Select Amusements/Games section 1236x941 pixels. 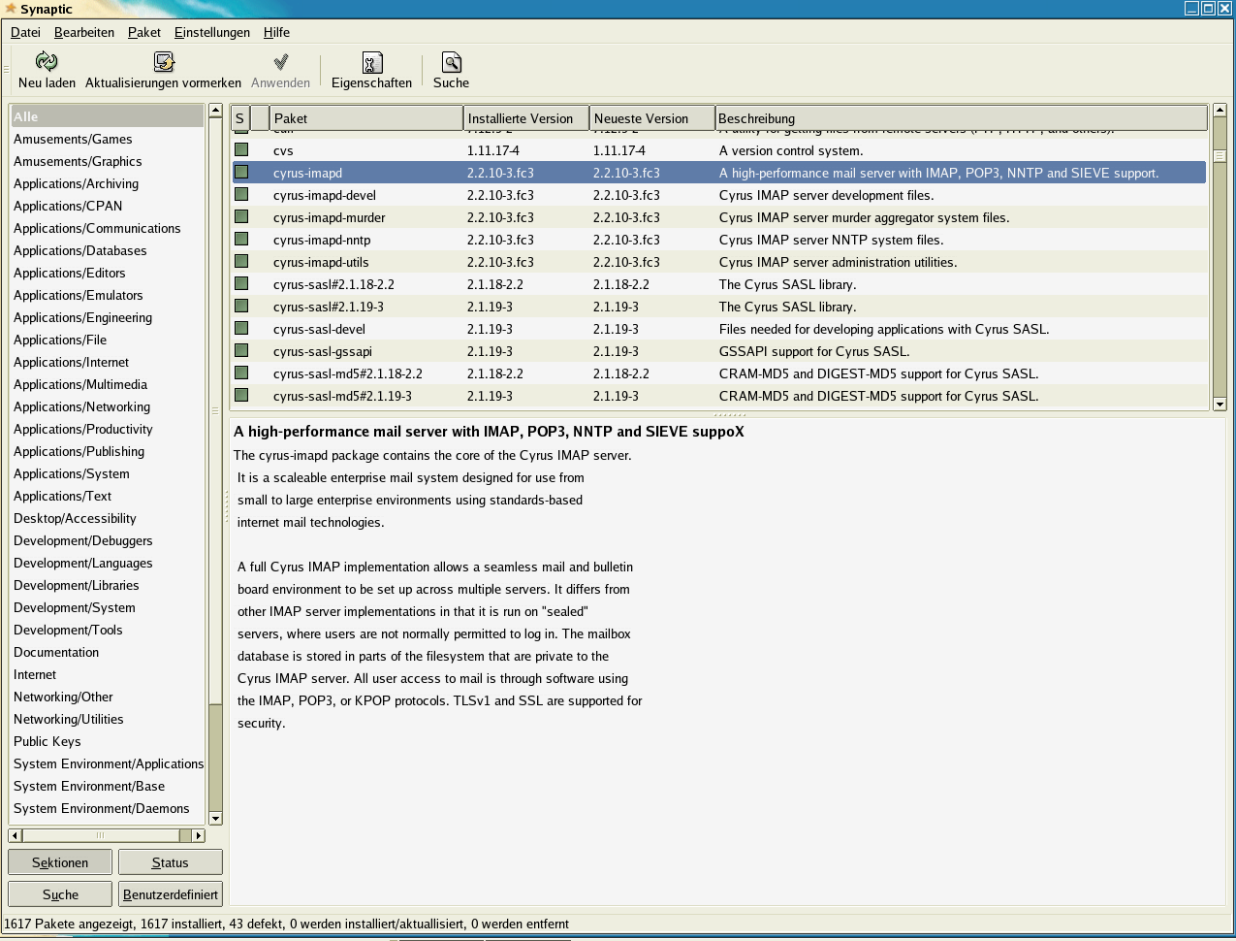[x=108, y=139]
